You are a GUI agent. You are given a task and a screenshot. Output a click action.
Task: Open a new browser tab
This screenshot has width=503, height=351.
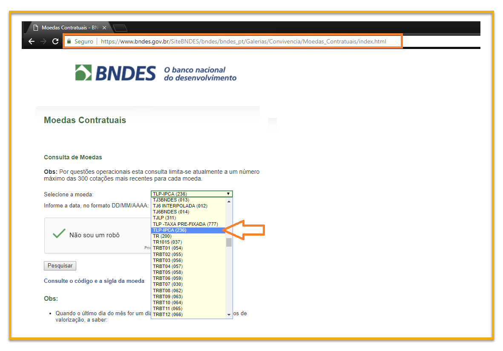tap(120, 28)
